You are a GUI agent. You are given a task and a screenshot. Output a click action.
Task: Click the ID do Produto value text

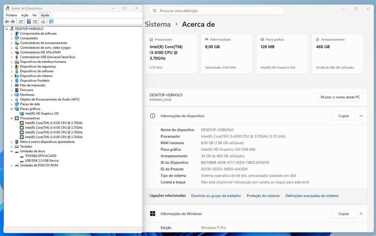[224, 169]
